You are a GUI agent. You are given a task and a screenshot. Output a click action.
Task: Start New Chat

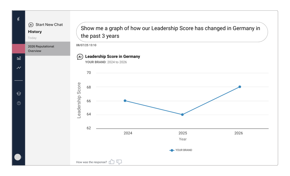49,25
